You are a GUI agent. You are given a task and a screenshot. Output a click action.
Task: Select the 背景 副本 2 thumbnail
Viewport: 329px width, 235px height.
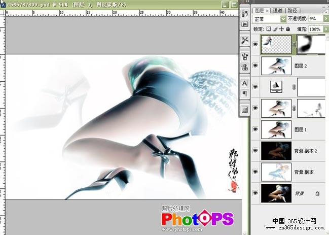(276, 151)
